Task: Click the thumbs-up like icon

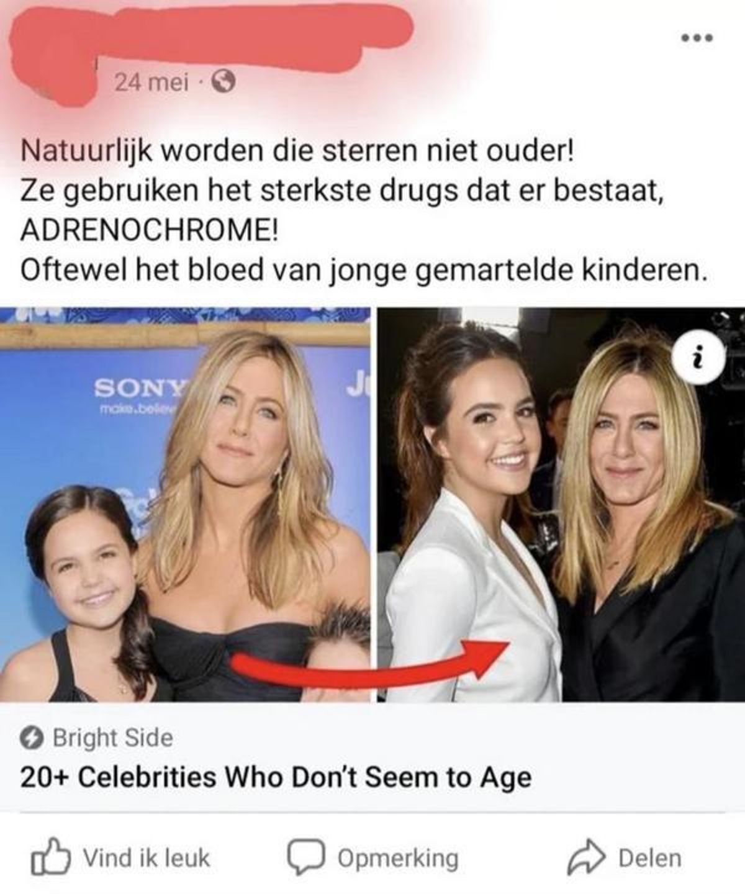Action: tap(49, 857)
